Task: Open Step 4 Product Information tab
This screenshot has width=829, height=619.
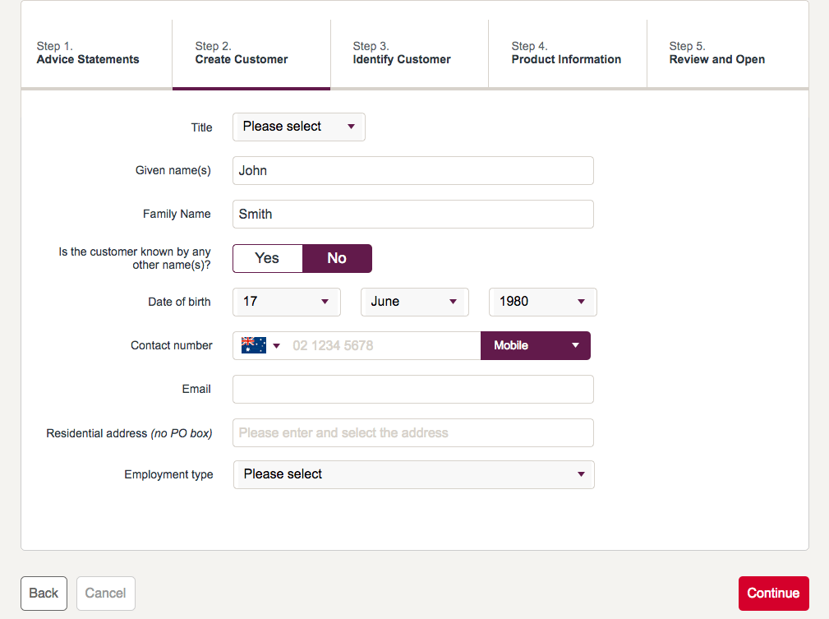Action: [566, 53]
